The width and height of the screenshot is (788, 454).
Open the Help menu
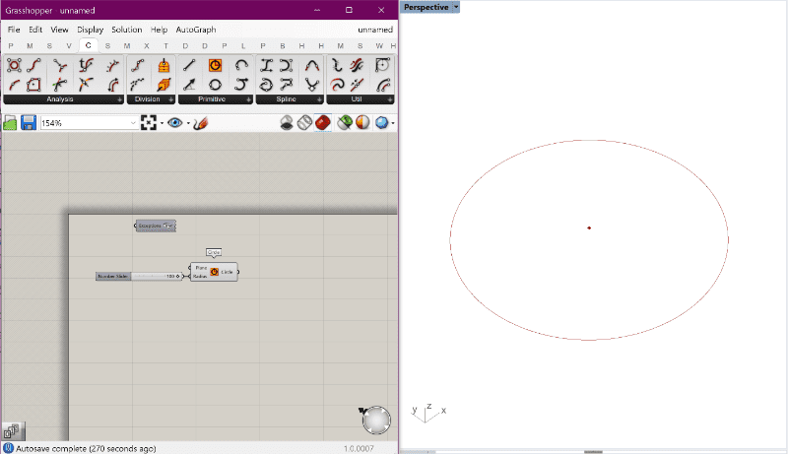[x=159, y=30]
